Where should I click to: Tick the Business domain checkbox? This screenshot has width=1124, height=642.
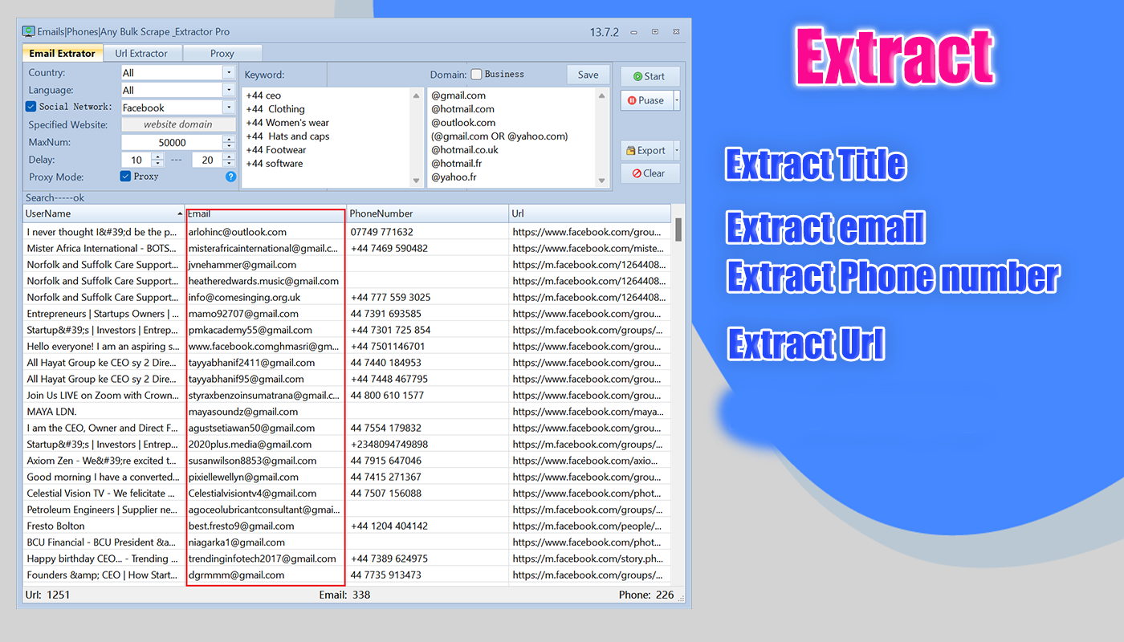click(476, 75)
